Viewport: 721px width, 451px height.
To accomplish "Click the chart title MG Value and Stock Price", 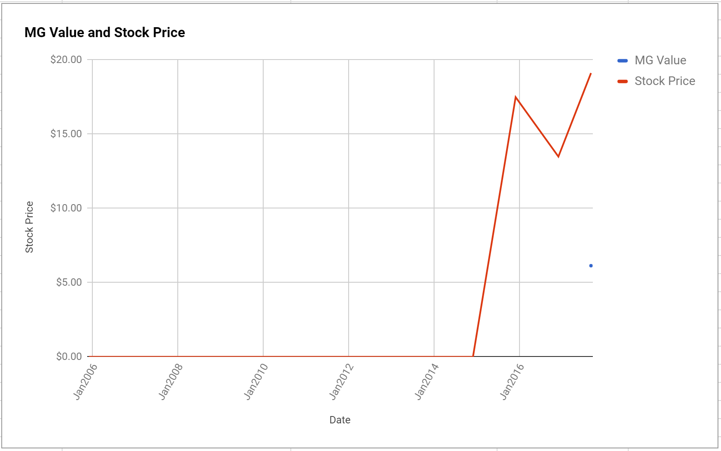I will pos(104,32).
